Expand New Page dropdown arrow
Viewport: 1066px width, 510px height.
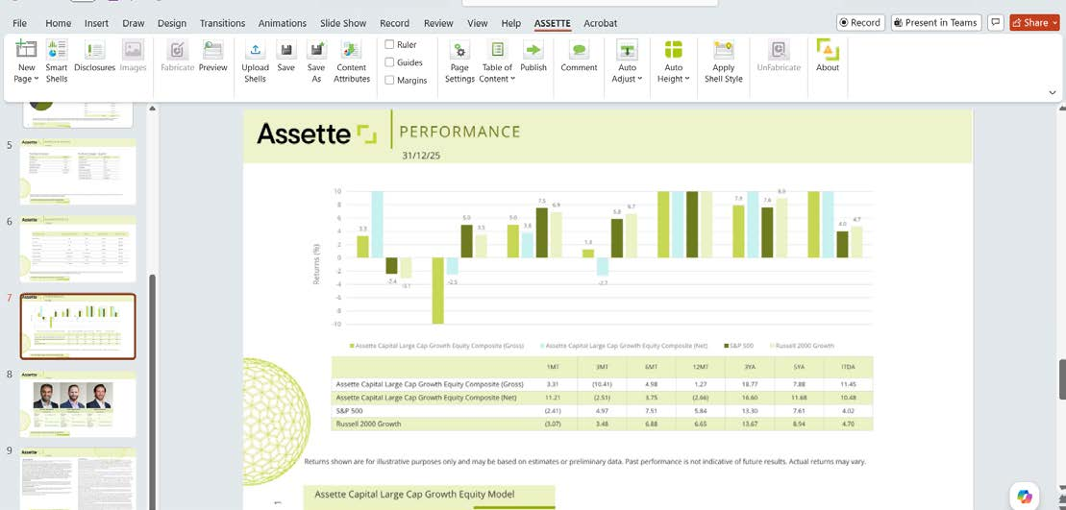pyautogui.click(x=36, y=80)
